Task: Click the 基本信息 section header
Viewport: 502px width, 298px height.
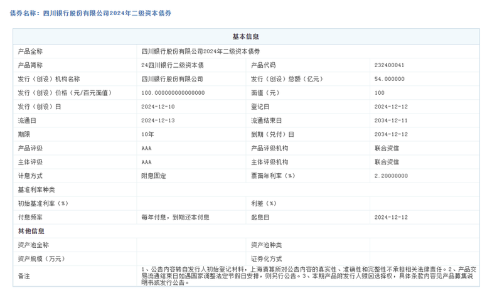Action: [246, 36]
